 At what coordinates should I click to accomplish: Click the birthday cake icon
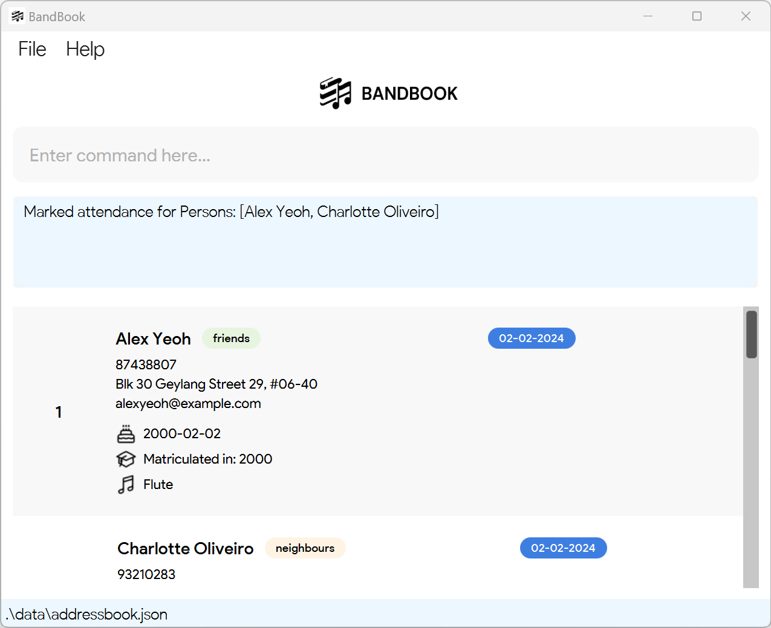coord(126,434)
